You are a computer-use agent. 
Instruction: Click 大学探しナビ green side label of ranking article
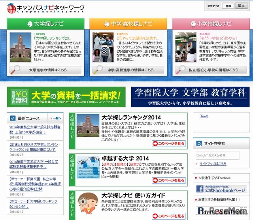pos(72,131)
